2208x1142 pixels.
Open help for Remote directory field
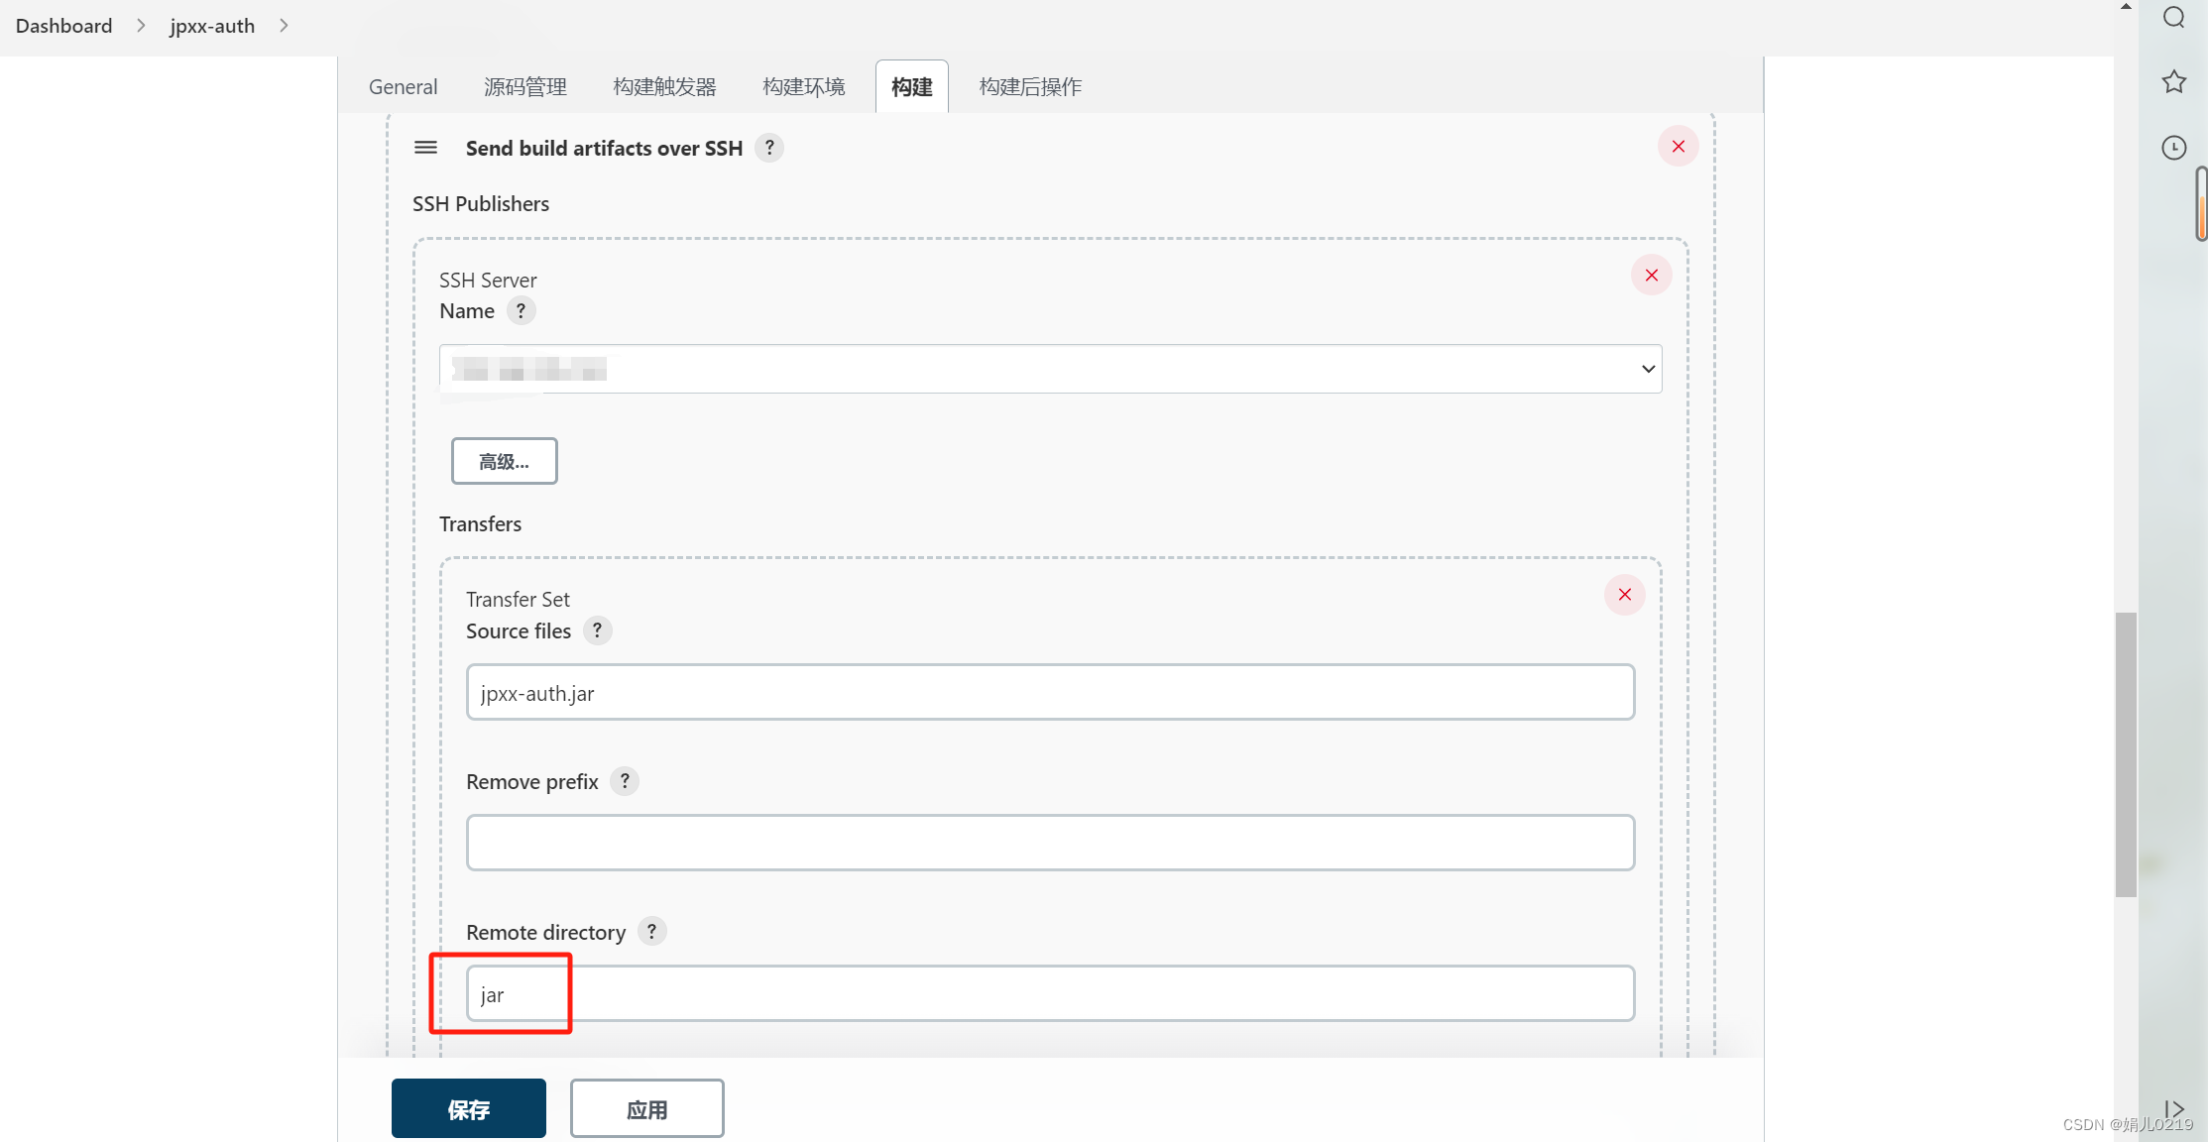(x=651, y=932)
